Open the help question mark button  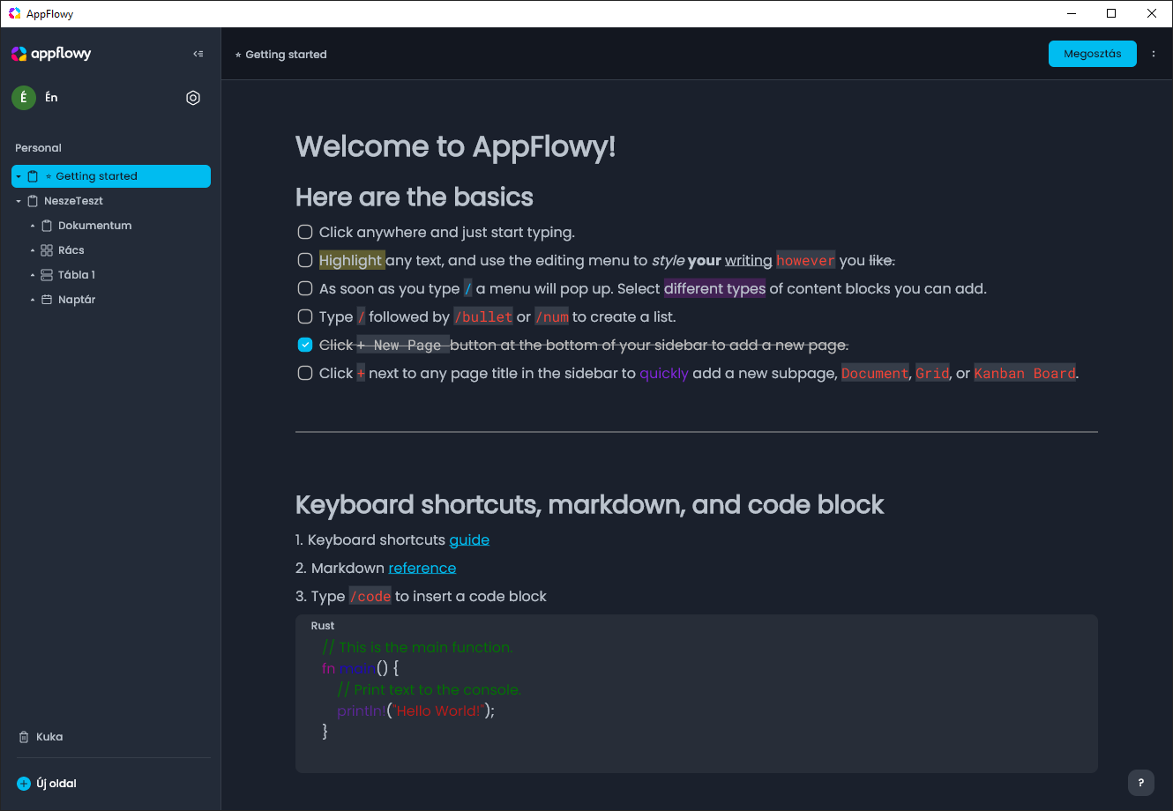pos(1140,783)
